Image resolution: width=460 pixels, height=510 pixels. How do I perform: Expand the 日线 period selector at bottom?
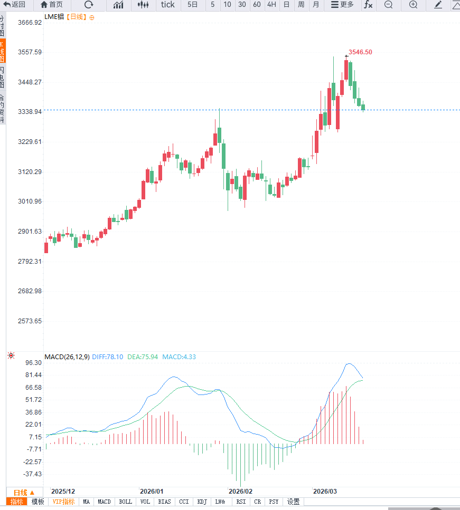point(24,492)
